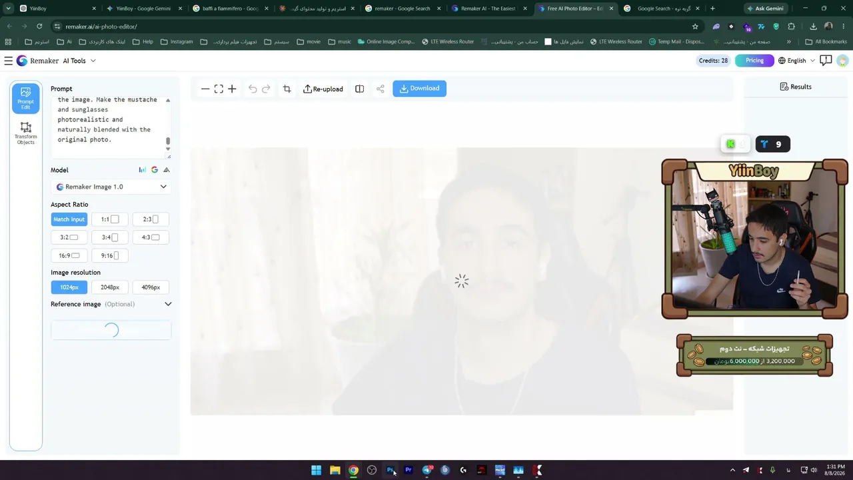The height and width of the screenshot is (480, 853).
Task: Switch to the Transform Objects tool tab
Action: [x=26, y=133]
